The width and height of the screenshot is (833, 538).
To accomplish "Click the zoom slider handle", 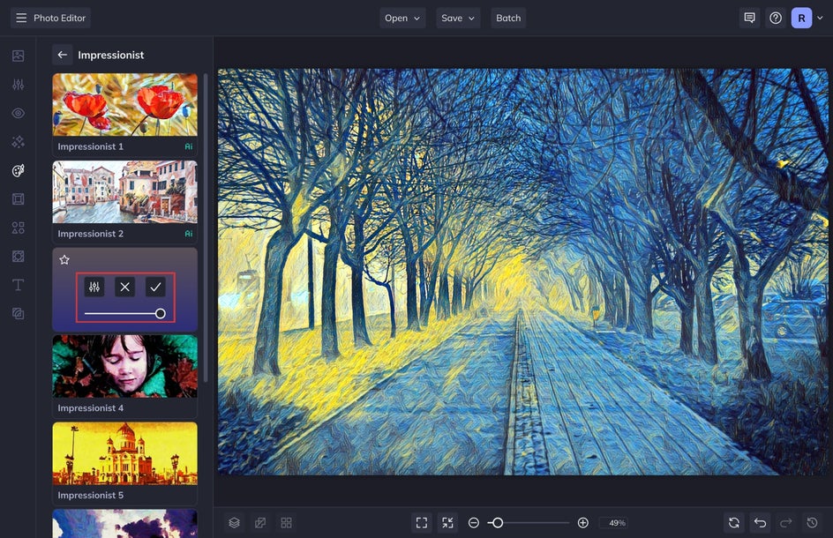I will tap(498, 523).
